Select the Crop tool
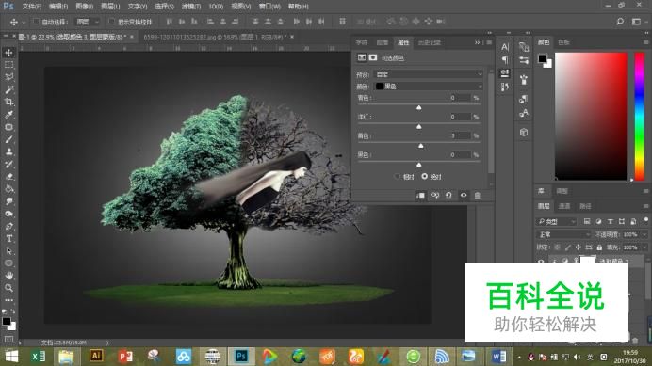Viewport: 652px width, 366px height. click(x=8, y=102)
